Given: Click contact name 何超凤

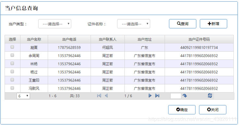Looking at the screenshot, I should click(107, 47).
